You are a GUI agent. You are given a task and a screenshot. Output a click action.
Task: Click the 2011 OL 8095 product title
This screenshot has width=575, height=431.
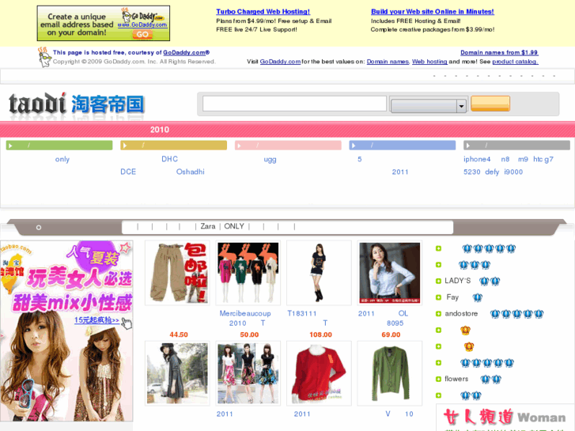[384, 318]
